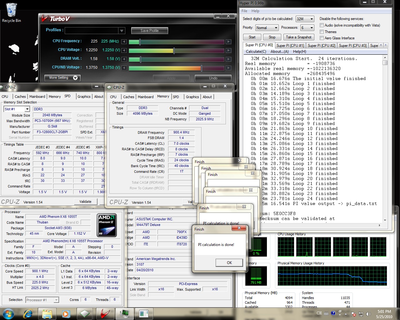Switch to Task Manager taskbar icon
This screenshot has width=400, height=320.
pyautogui.click(x=124, y=313)
